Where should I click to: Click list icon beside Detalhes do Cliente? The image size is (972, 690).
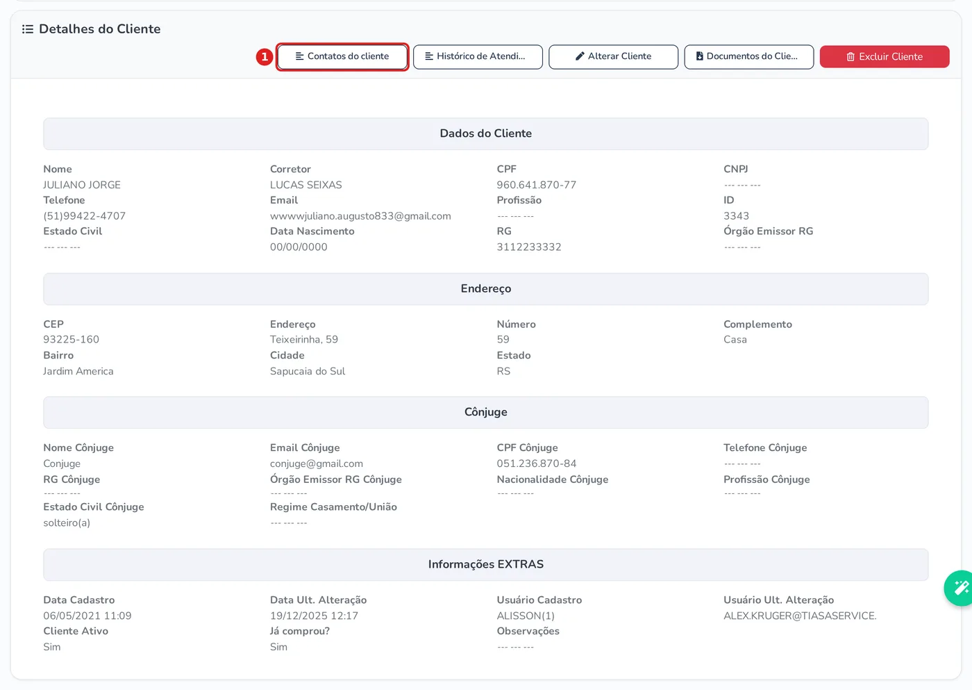(28, 29)
